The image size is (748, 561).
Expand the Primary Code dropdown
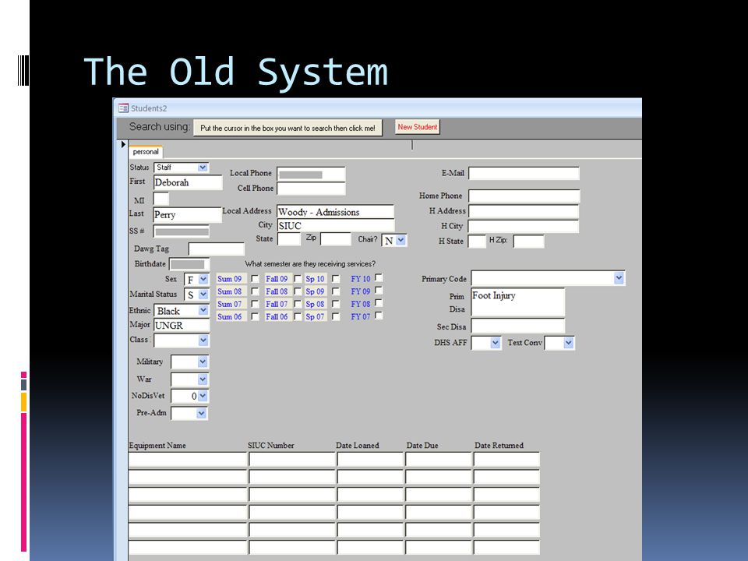click(x=619, y=278)
